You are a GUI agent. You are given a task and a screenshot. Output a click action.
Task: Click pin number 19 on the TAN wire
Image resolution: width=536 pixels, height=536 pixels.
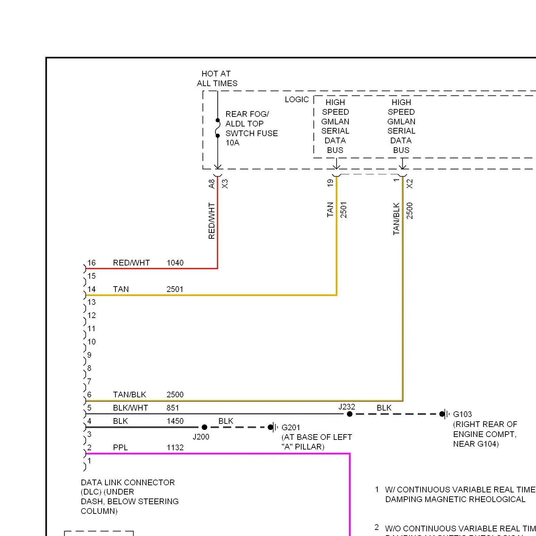(x=330, y=183)
